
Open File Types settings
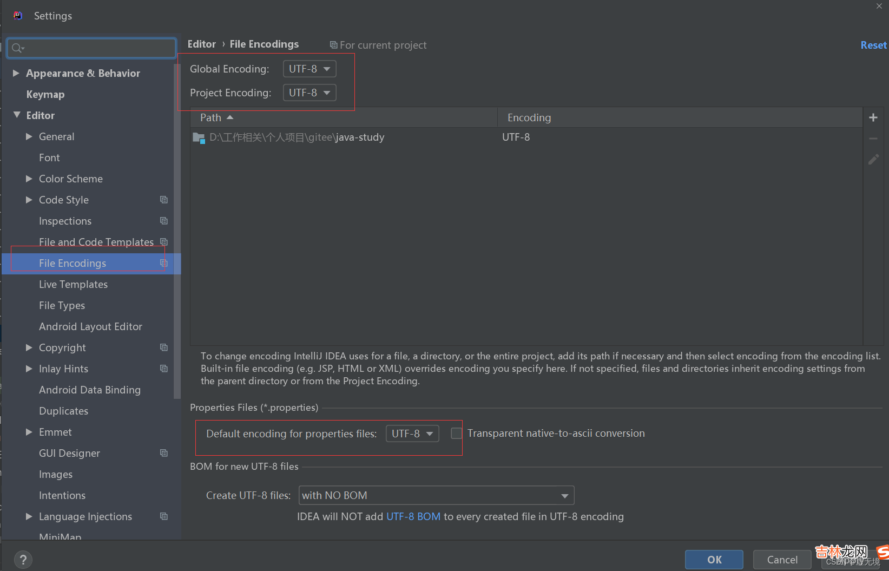coord(62,305)
